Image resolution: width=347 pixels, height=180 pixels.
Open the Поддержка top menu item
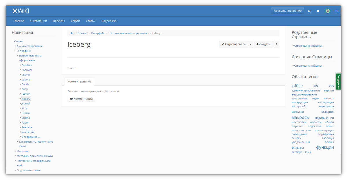click(x=109, y=21)
